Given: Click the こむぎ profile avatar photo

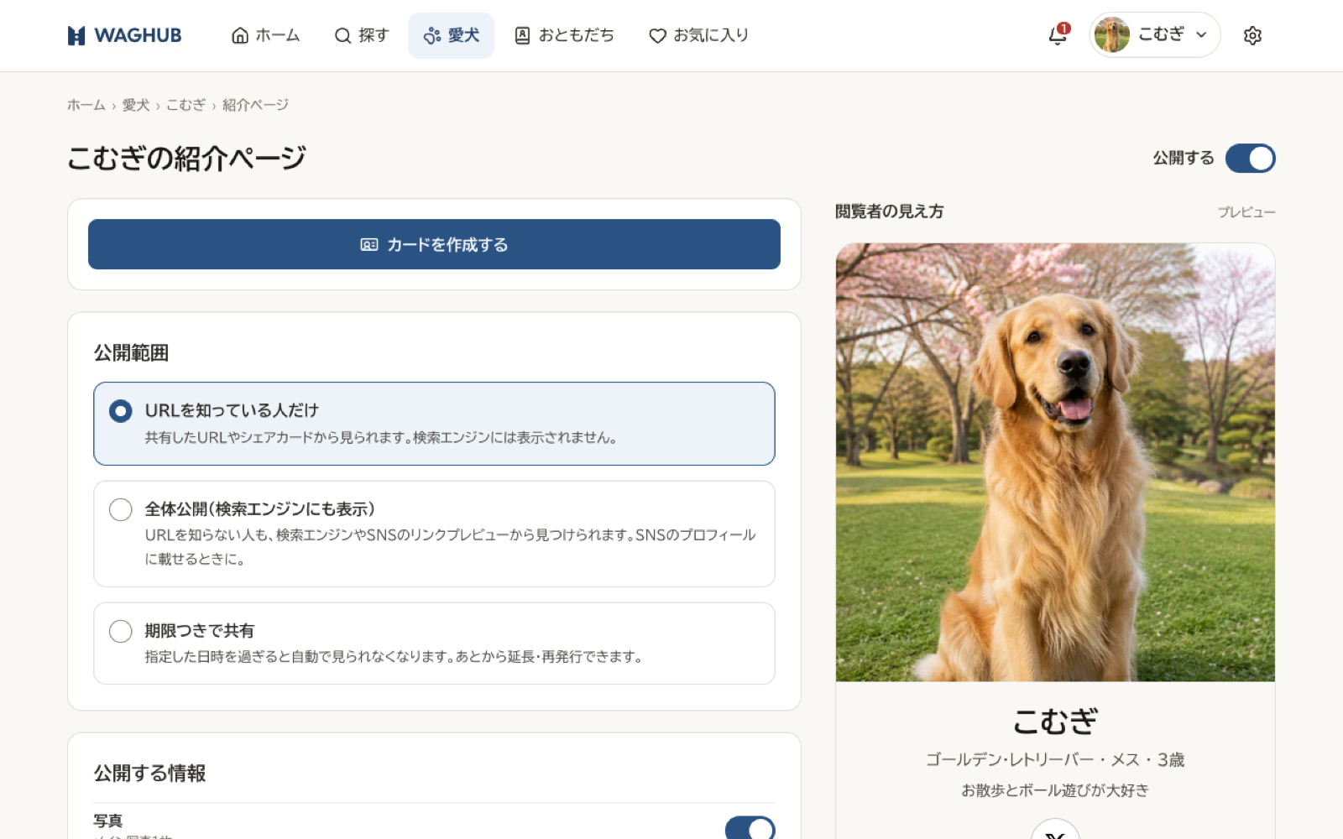Looking at the screenshot, I should (x=1111, y=35).
